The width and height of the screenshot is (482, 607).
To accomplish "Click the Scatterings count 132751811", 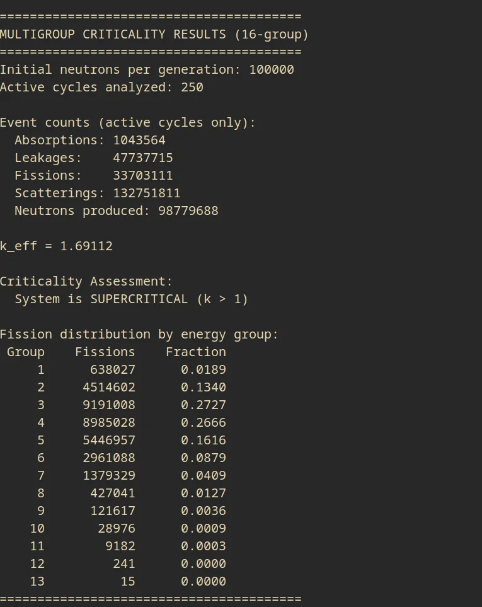I will [x=147, y=193].
